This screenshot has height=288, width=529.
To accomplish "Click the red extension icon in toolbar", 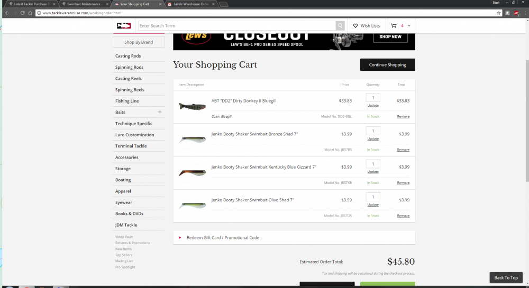I will click(x=516, y=13).
